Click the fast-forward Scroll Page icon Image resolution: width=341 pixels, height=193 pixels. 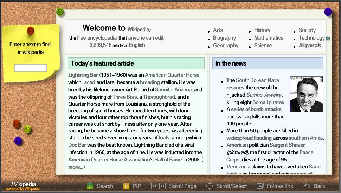162,186
